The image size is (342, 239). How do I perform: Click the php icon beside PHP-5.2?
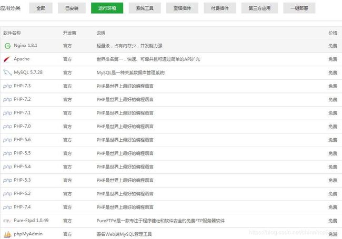tap(8, 194)
